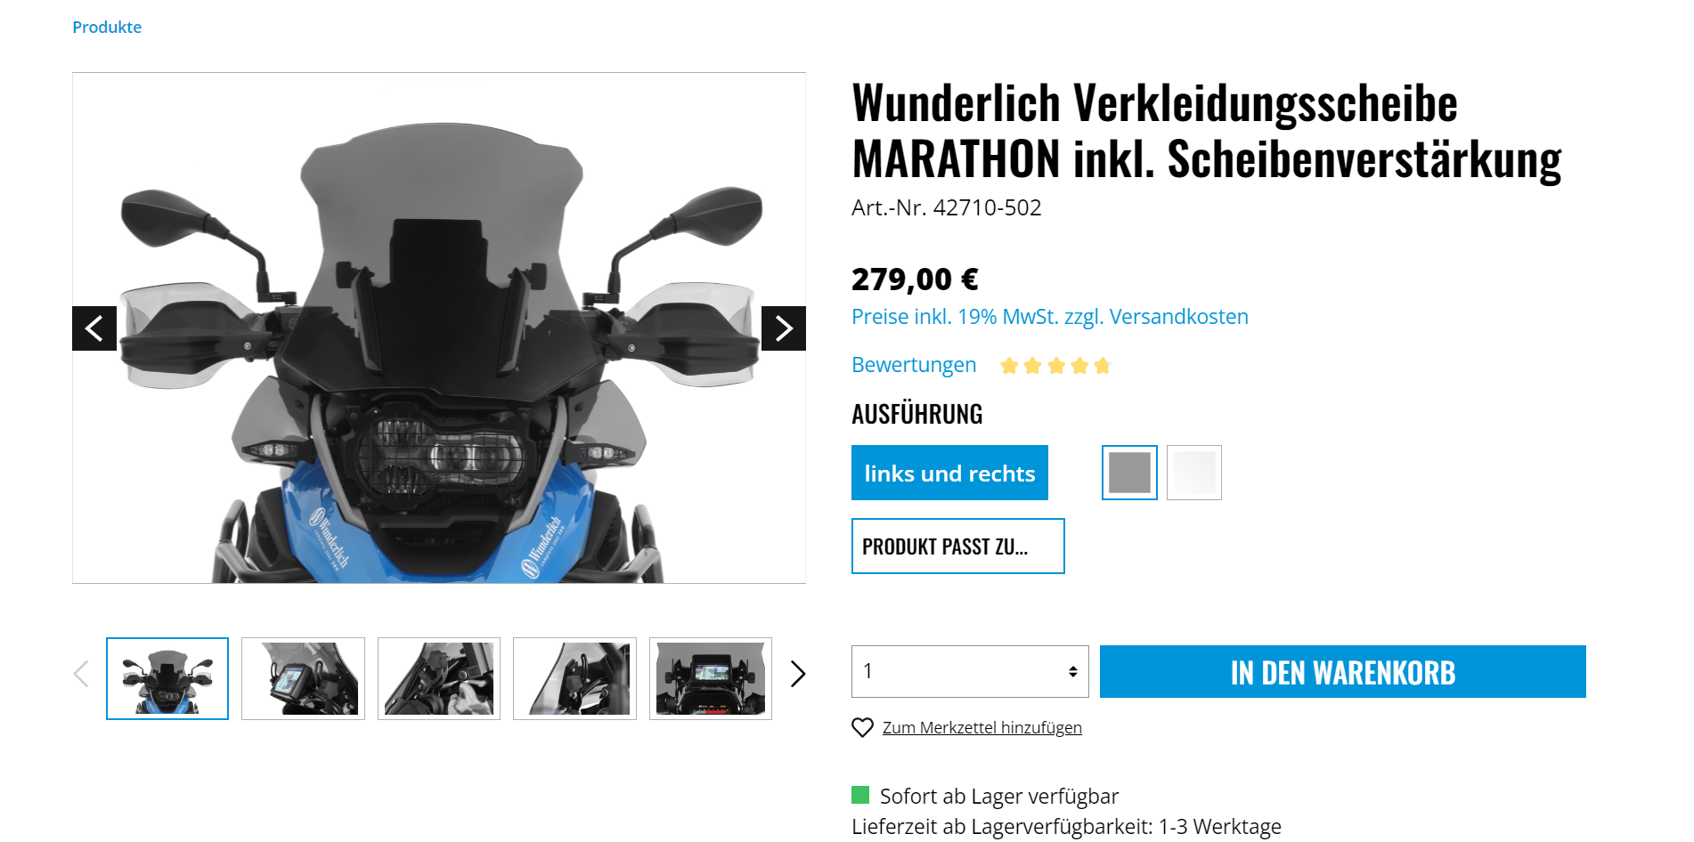The width and height of the screenshot is (1694, 842).
Task: Advance thumbnail strip with right chevron
Action: click(x=798, y=674)
